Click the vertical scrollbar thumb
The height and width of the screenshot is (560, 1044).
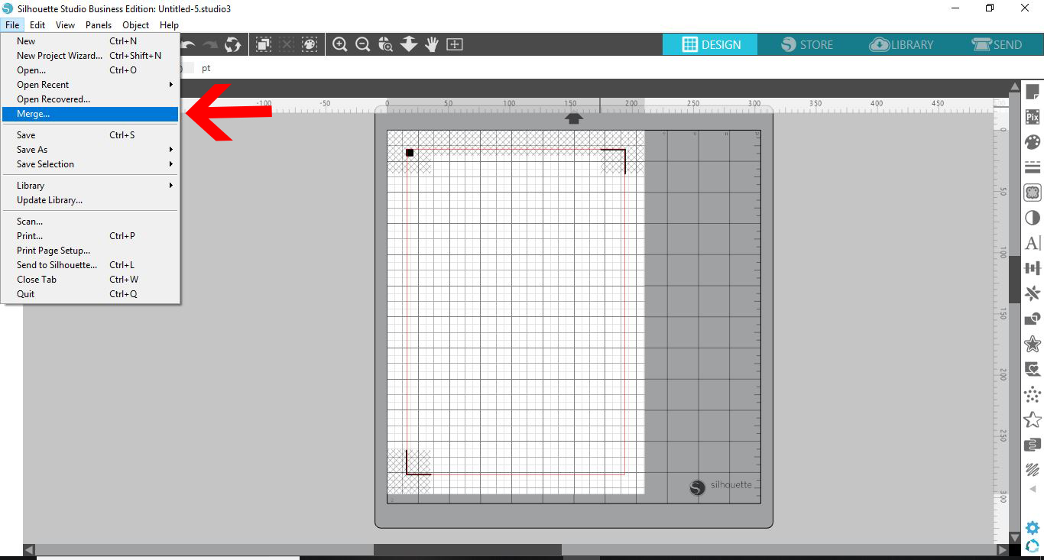(x=1014, y=280)
